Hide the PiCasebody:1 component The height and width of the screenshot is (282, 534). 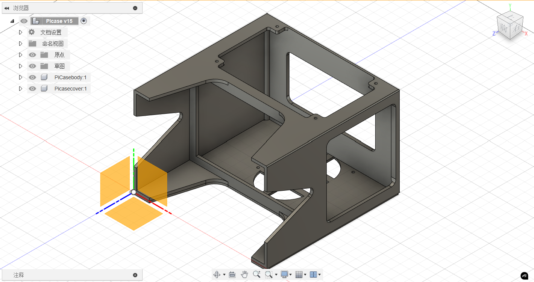point(32,77)
